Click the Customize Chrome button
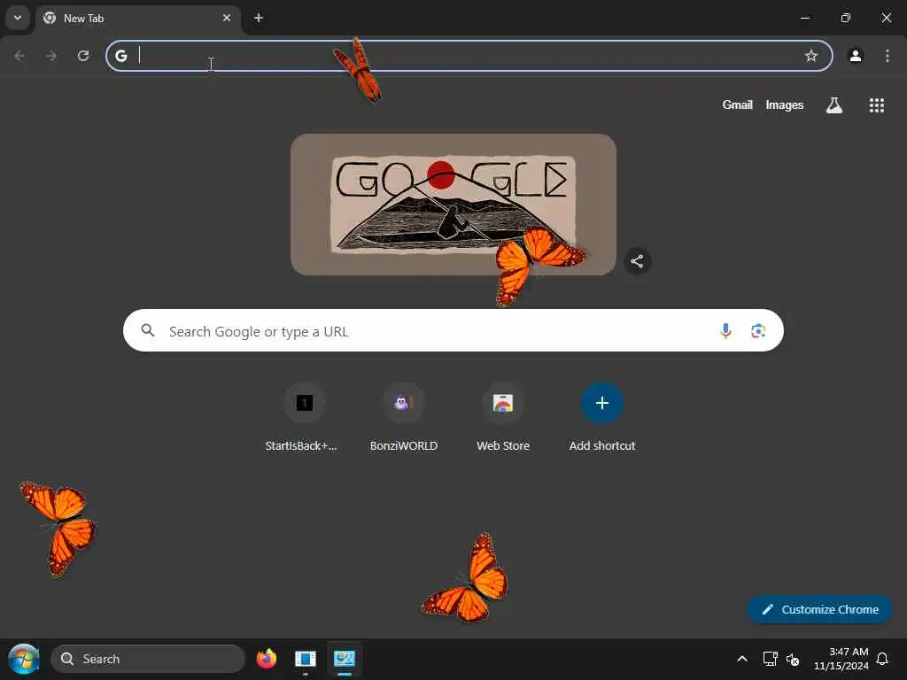The image size is (907, 680). point(819,609)
